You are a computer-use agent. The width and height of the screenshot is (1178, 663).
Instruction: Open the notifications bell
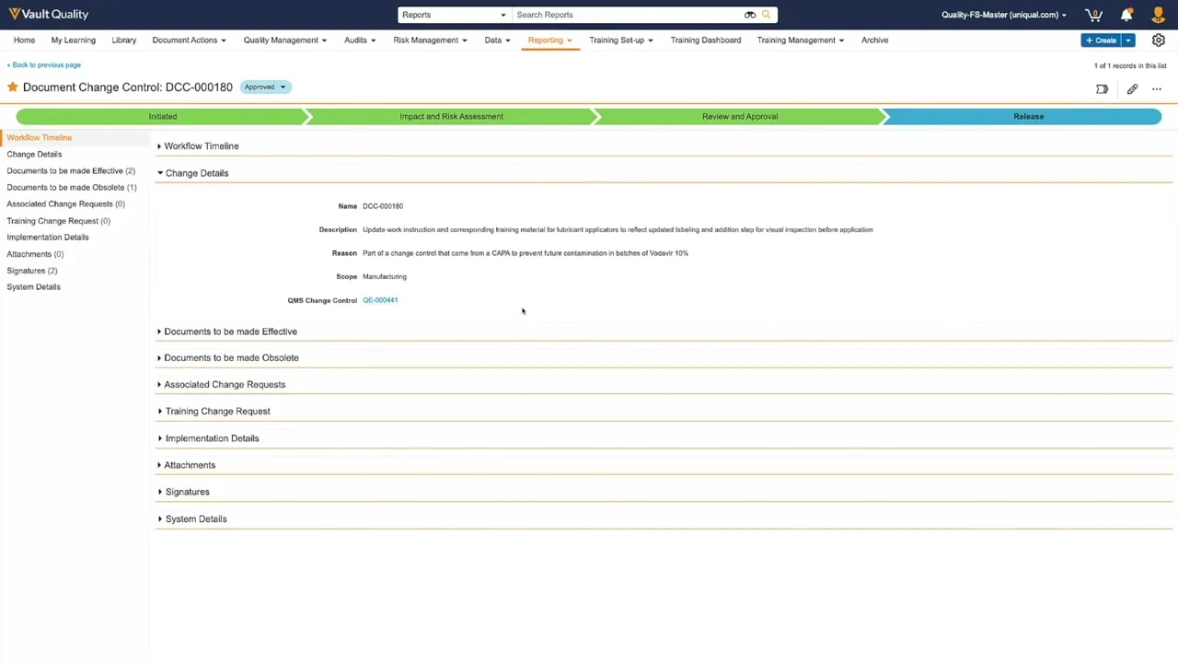1126,15
